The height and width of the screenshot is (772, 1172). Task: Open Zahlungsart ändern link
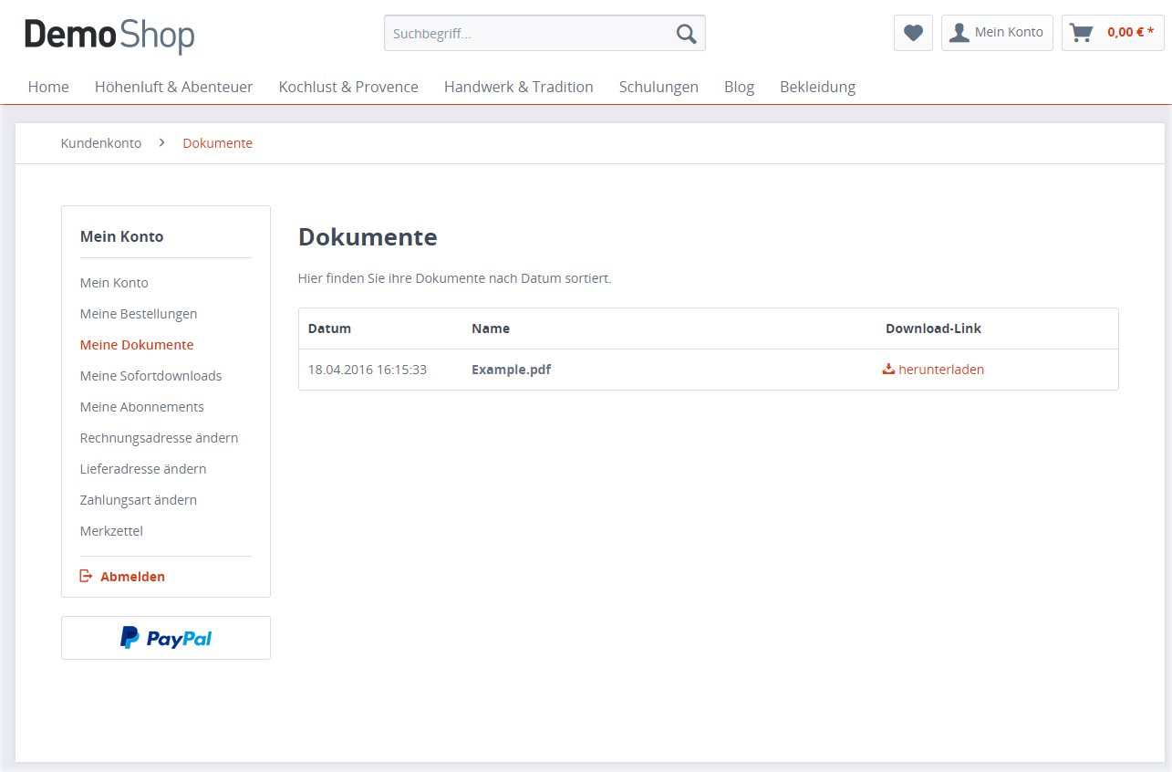139,500
